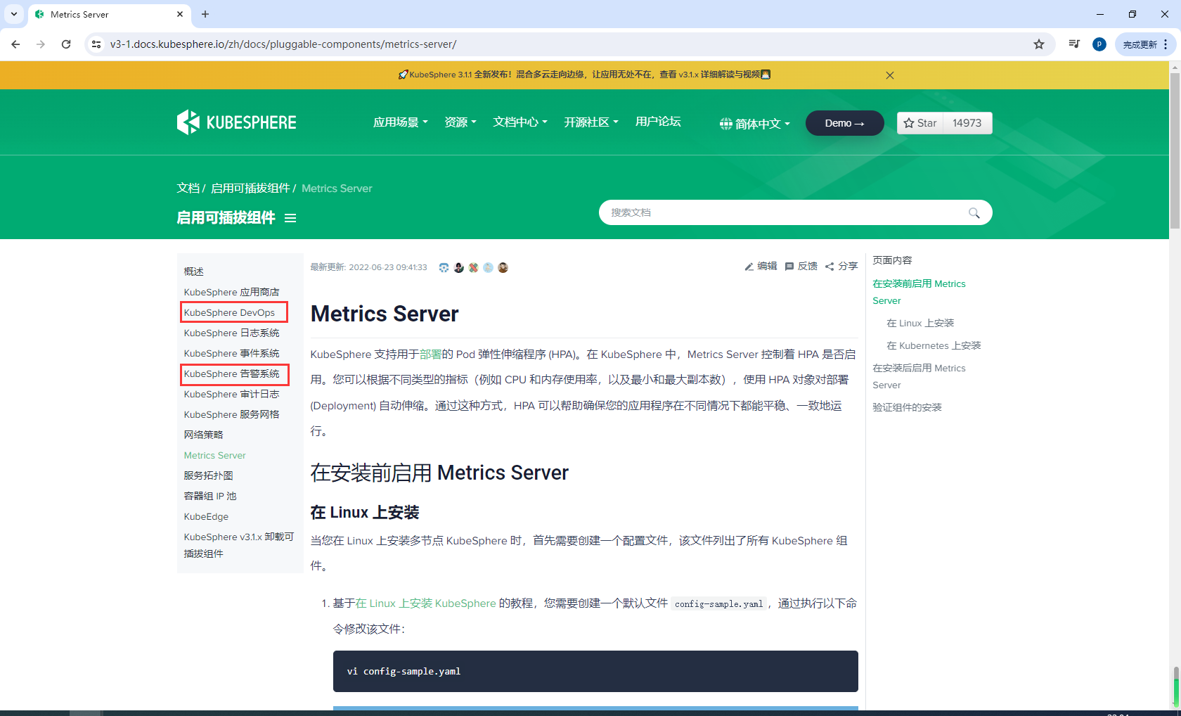Go back to the previous page
1181x716 pixels.
[15, 44]
